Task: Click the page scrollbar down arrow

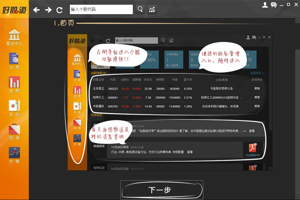Action: [298, 197]
